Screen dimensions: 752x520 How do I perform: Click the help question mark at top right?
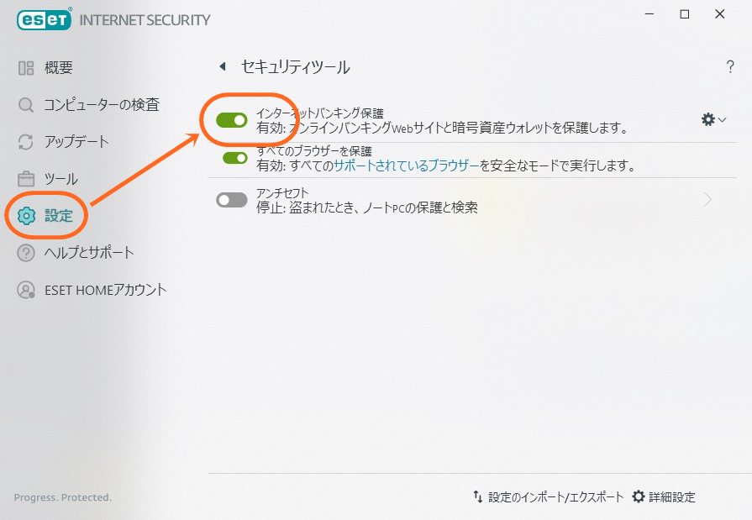pyautogui.click(x=730, y=66)
